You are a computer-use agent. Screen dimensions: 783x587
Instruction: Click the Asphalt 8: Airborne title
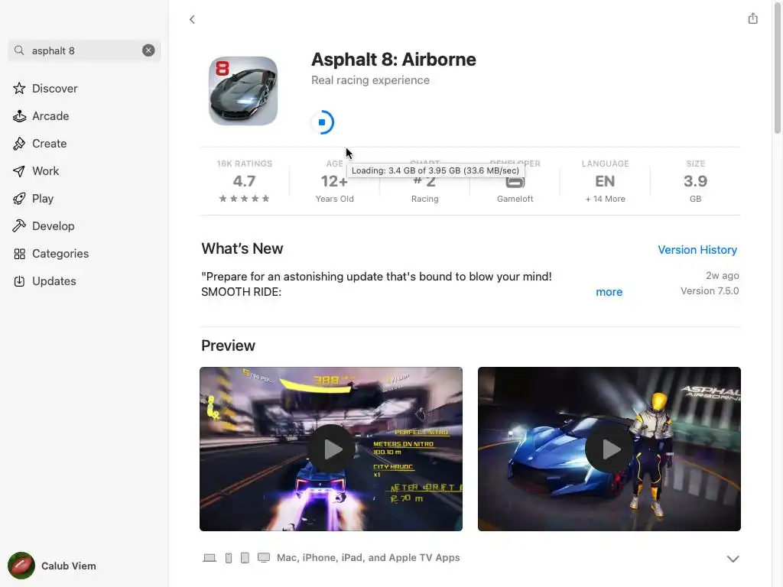click(394, 60)
